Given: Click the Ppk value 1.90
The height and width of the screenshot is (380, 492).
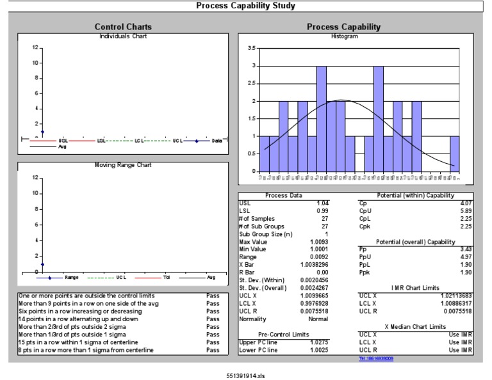Looking at the screenshot, I should [466, 271].
